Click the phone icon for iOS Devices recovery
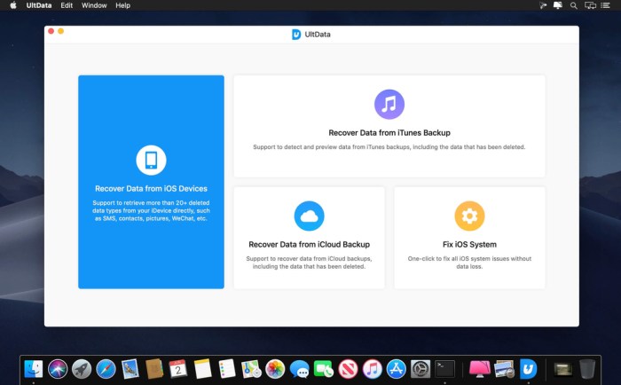The width and height of the screenshot is (621, 385). point(151,160)
